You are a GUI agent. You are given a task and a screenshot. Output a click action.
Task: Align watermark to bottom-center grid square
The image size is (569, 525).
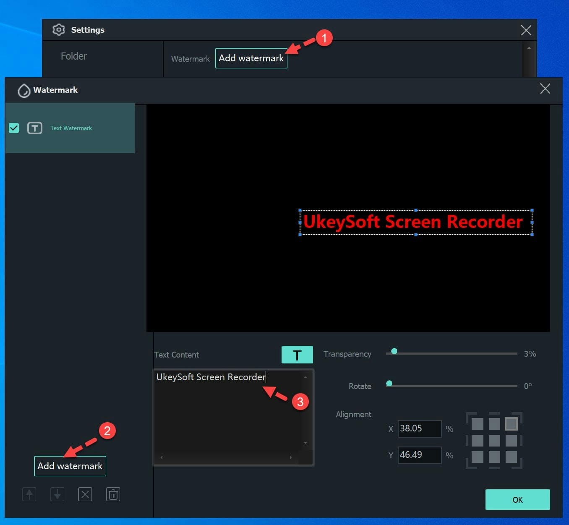point(494,457)
